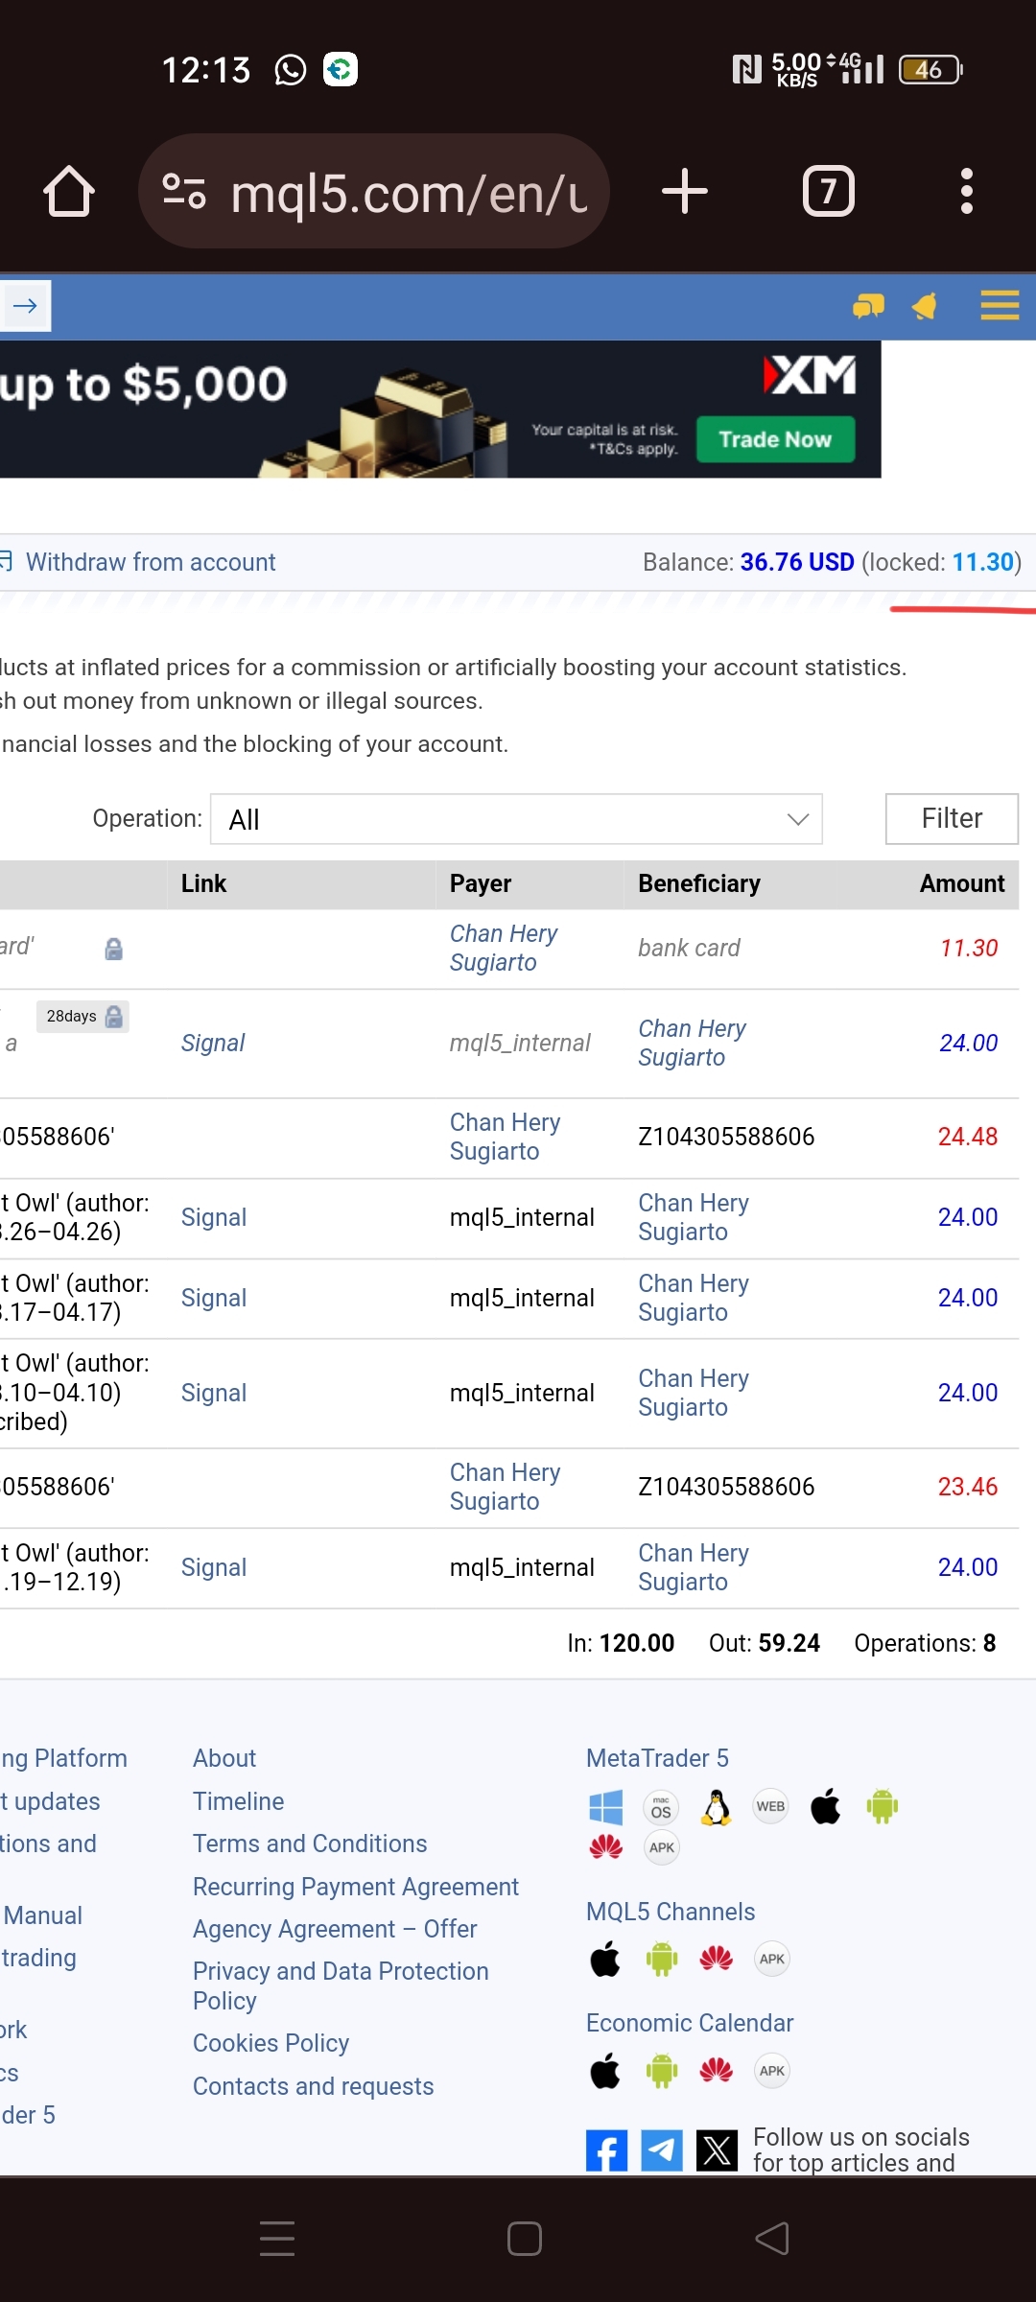The width and height of the screenshot is (1036, 2302).
Task: Open the X (Twitter) social icon
Action: tap(717, 2151)
